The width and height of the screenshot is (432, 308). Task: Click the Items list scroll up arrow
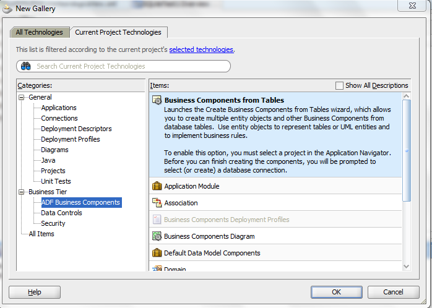pyautogui.click(x=407, y=96)
